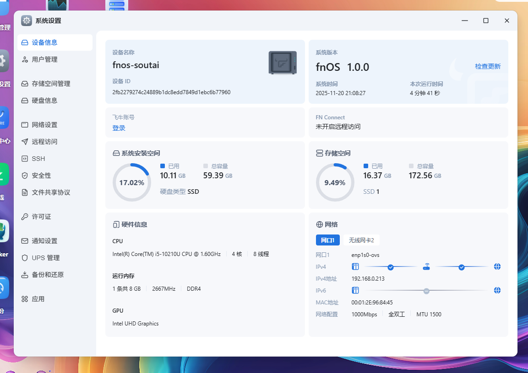Click the 系统安装空间 usage ring
Viewport: 528px width, 373px height.
coord(132,182)
